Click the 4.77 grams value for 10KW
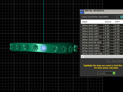 107,48
